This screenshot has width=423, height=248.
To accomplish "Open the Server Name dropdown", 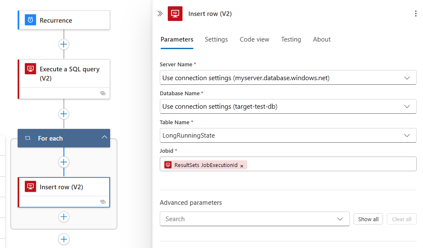I will click(407, 78).
